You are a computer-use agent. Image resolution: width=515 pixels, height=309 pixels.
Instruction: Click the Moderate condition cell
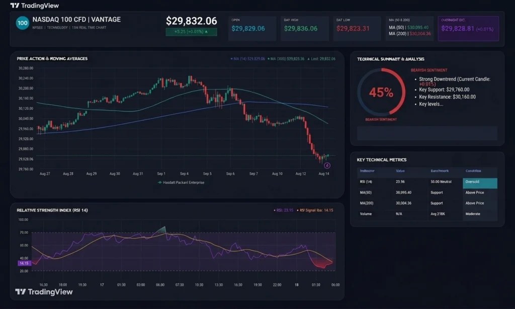tap(473, 214)
